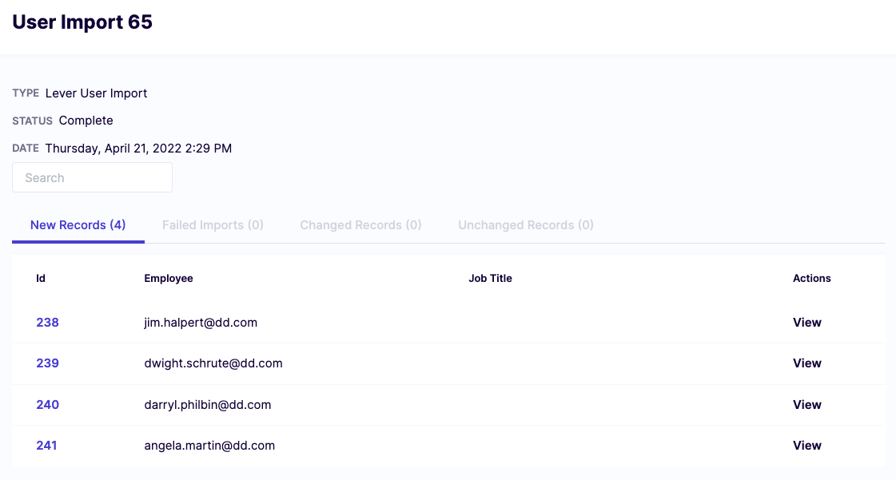Focus the Search input field

click(x=92, y=177)
